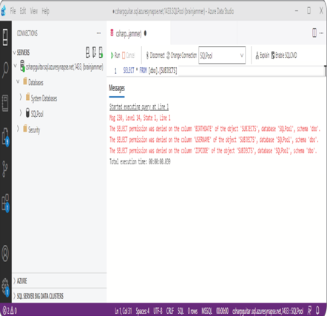Click the New Connection icon in Servers
The image size is (327, 316).
point(88,53)
